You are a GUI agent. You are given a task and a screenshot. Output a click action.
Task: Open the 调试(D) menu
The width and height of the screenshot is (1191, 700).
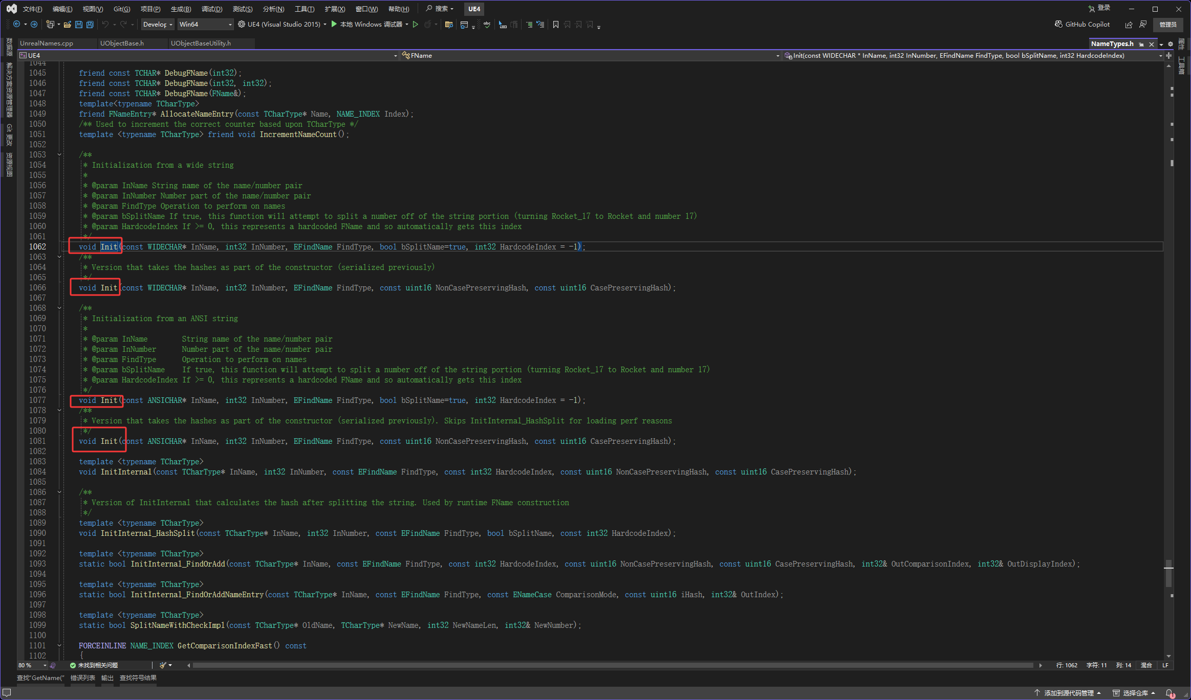(211, 9)
